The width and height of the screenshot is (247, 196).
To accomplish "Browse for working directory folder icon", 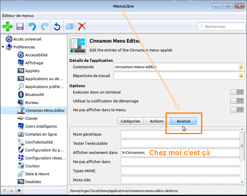I will click(x=241, y=76).
